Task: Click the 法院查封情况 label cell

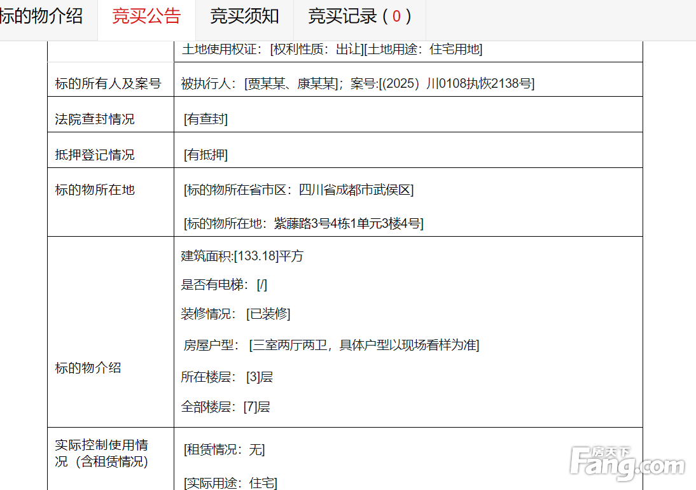Action: 95,120
